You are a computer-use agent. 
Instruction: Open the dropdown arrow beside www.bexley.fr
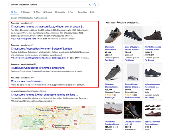click(x=34, y=23)
